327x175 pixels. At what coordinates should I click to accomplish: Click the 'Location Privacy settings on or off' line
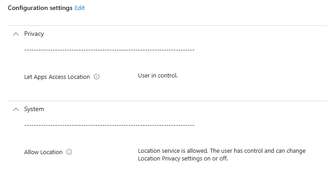click(x=183, y=159)
